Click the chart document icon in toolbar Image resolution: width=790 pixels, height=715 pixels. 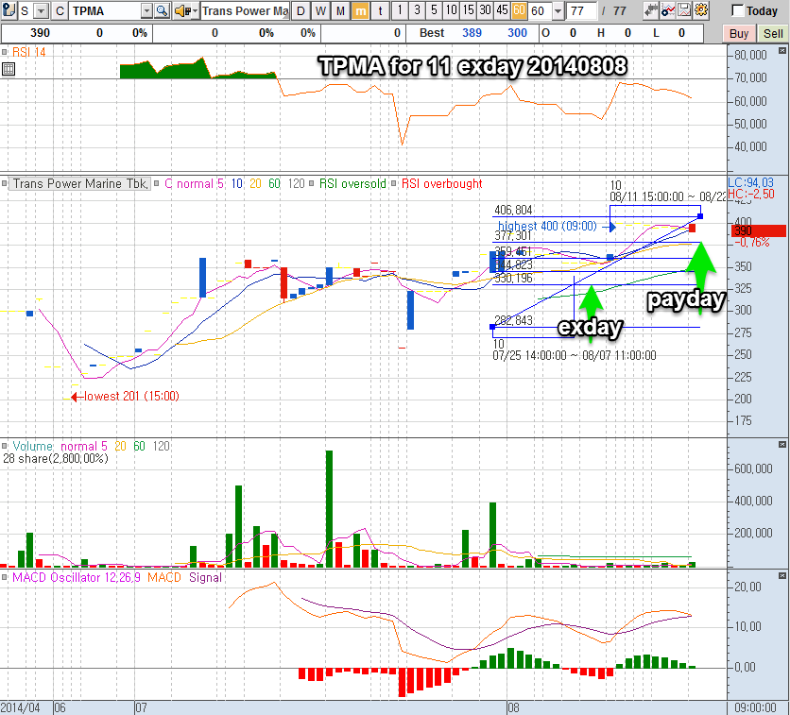click(x=9, y=10)
